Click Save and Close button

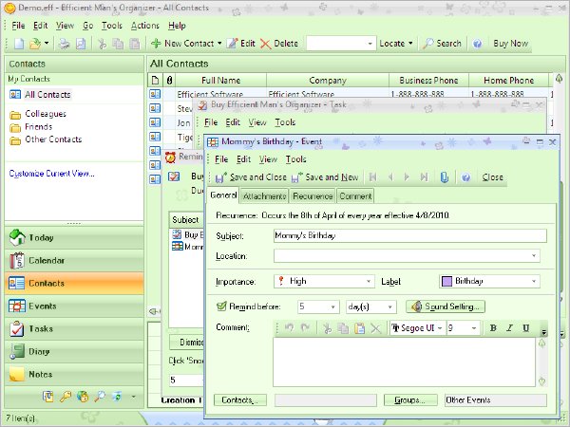251,177
